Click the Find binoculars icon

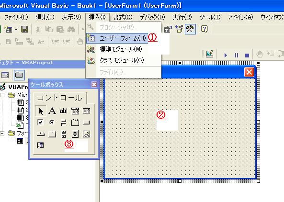[x=71, y=29]
